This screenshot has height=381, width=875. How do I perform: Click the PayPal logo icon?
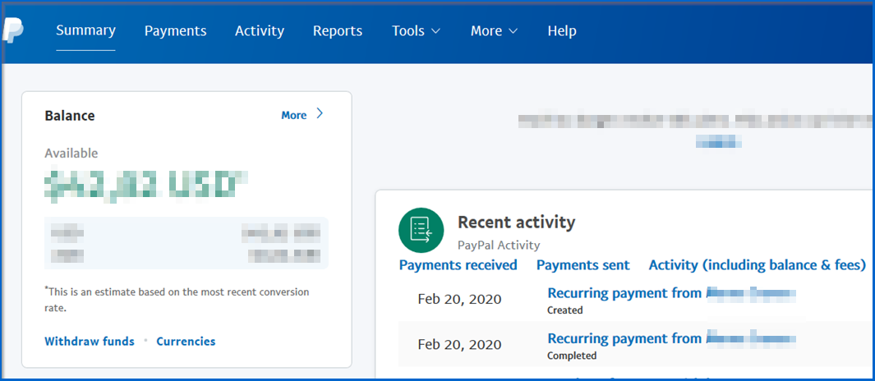13,30
